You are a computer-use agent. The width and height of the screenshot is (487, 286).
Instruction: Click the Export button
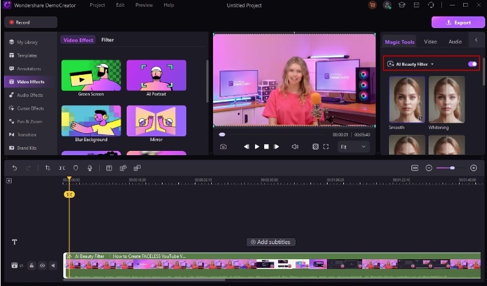458,23
